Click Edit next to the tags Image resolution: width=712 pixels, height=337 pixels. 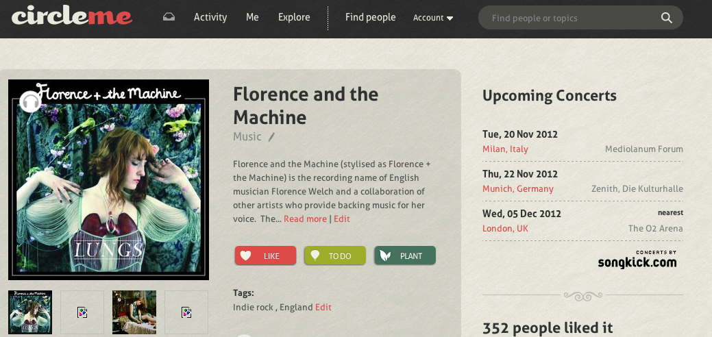pyautogui.click(x=323, y=308)
